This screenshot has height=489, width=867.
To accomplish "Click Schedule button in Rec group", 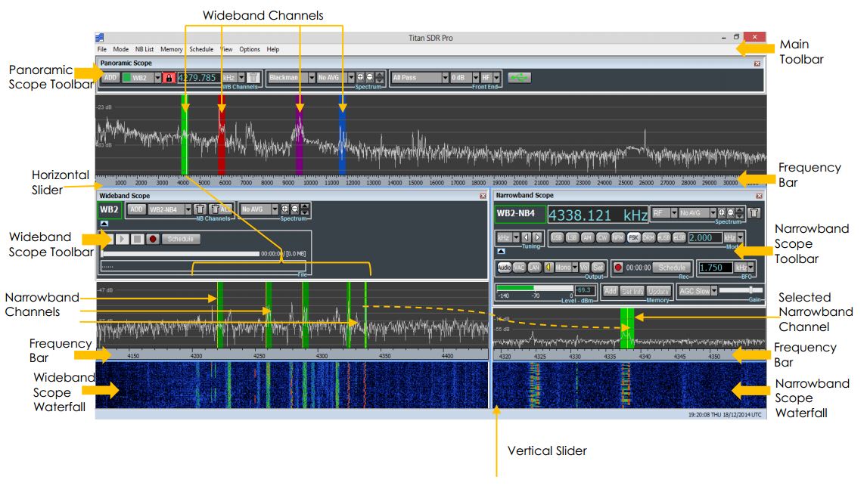I will coord(672,268).
